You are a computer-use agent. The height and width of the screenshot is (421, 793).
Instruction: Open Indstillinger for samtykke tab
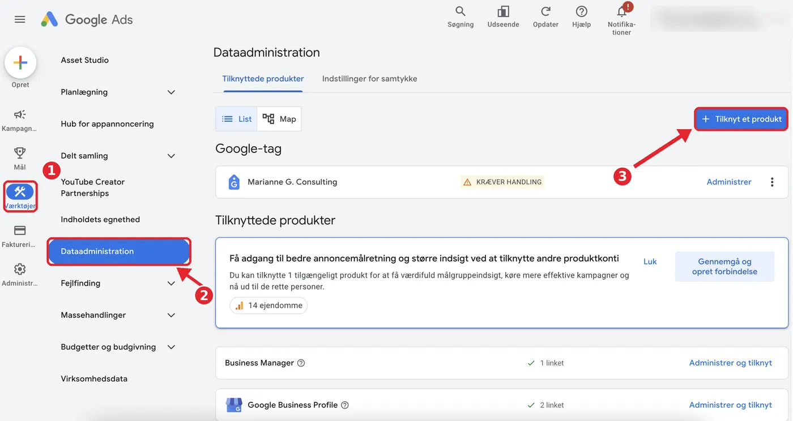pos(369,79)
